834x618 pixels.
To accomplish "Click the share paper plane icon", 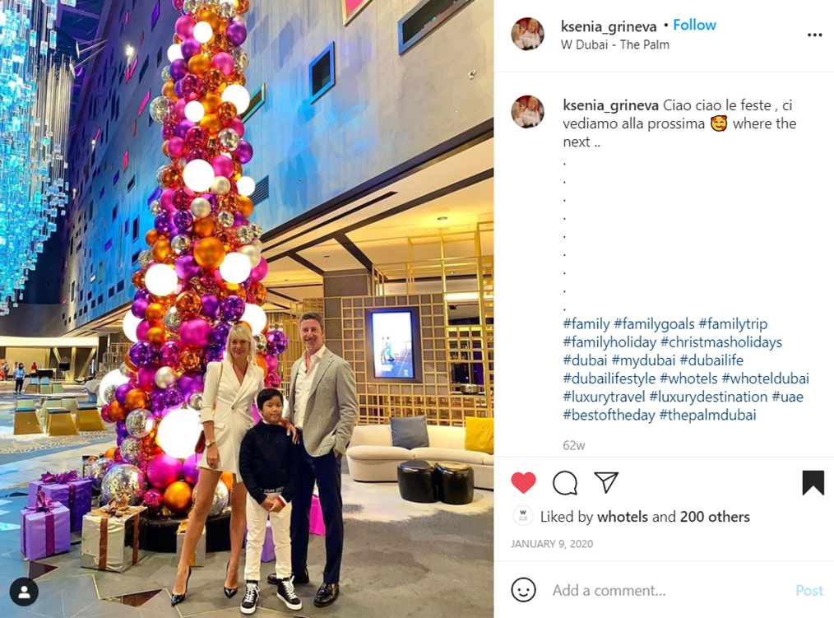I will pos(606,482).
